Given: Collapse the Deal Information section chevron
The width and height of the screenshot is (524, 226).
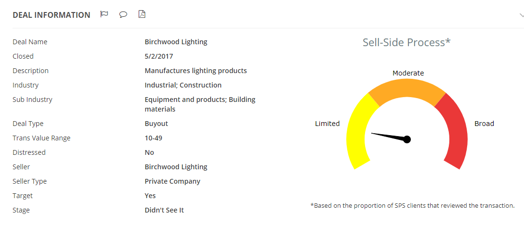Looking at the screenshot, I should (x=521, y=15).
